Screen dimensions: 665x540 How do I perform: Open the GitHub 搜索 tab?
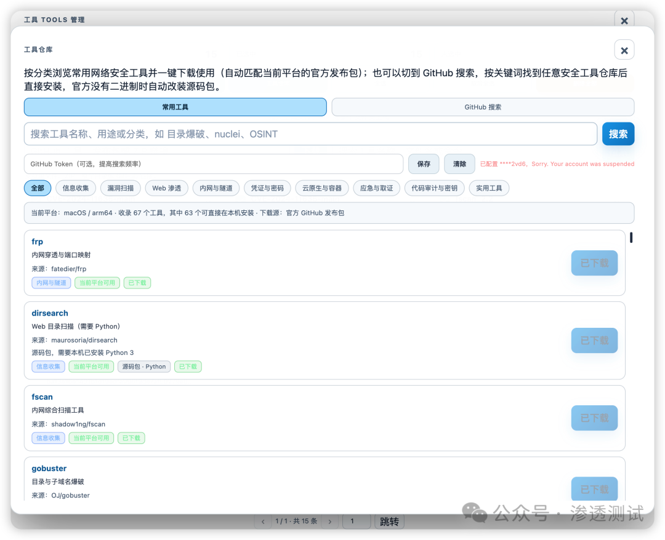[x=483, y=107]
